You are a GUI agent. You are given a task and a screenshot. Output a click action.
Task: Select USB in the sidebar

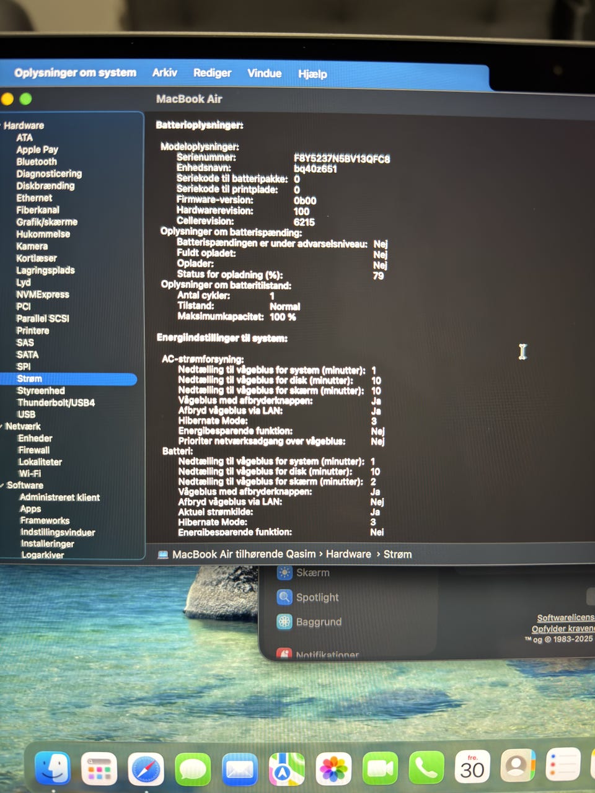(x=27, y=414)
